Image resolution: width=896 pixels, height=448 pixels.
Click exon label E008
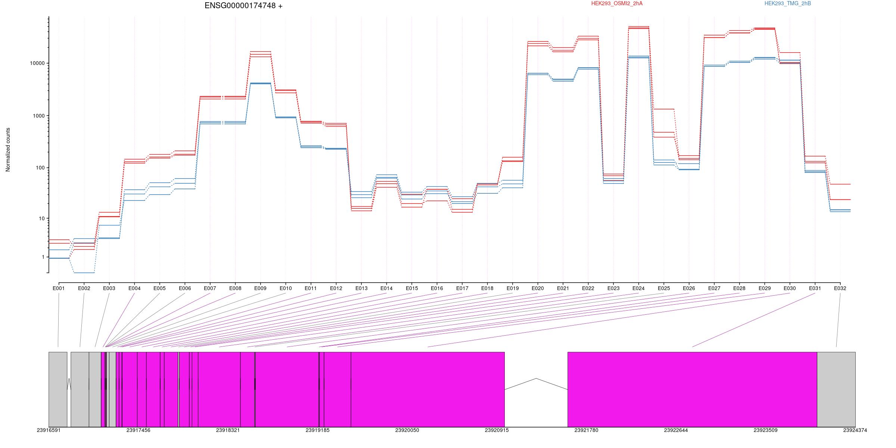point(235,288)
